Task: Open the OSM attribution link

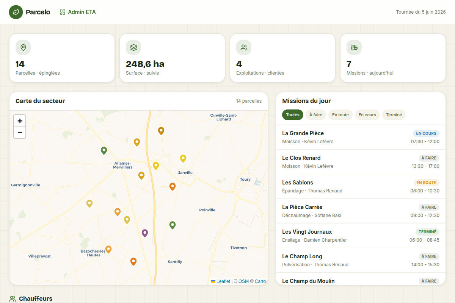Action: pyautogui.click(x=243, y=281)
